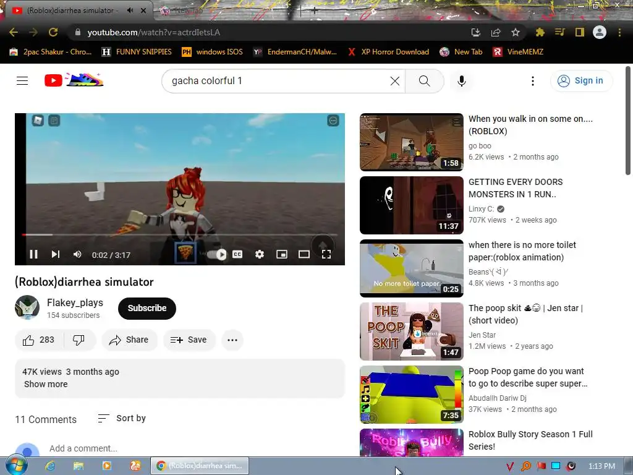The height and width of the screenshot is (475, 633).
Task: Expand description with Show more
Action: point(46,384)
